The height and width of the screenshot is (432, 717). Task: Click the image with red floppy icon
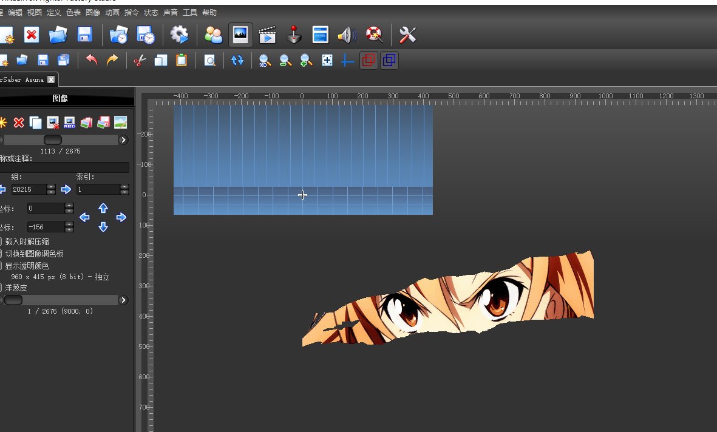click(103, 123)
